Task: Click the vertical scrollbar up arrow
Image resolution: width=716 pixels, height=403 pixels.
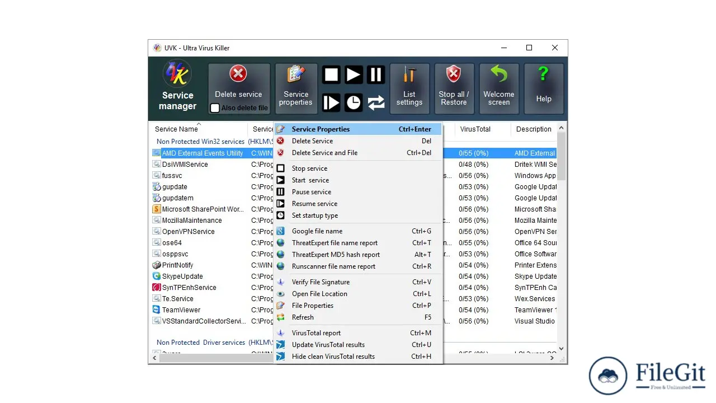Action: tap(562, 127)
